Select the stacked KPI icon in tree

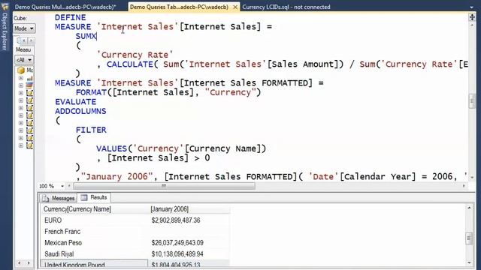(x=30, y=85)
